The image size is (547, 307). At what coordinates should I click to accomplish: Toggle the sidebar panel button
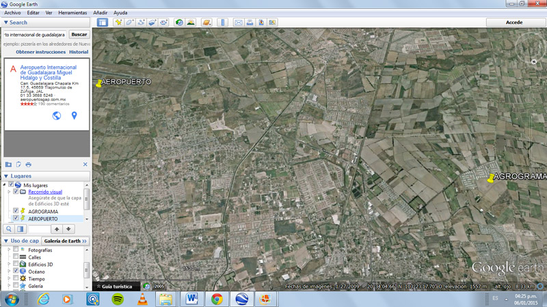tap(102, 23)
